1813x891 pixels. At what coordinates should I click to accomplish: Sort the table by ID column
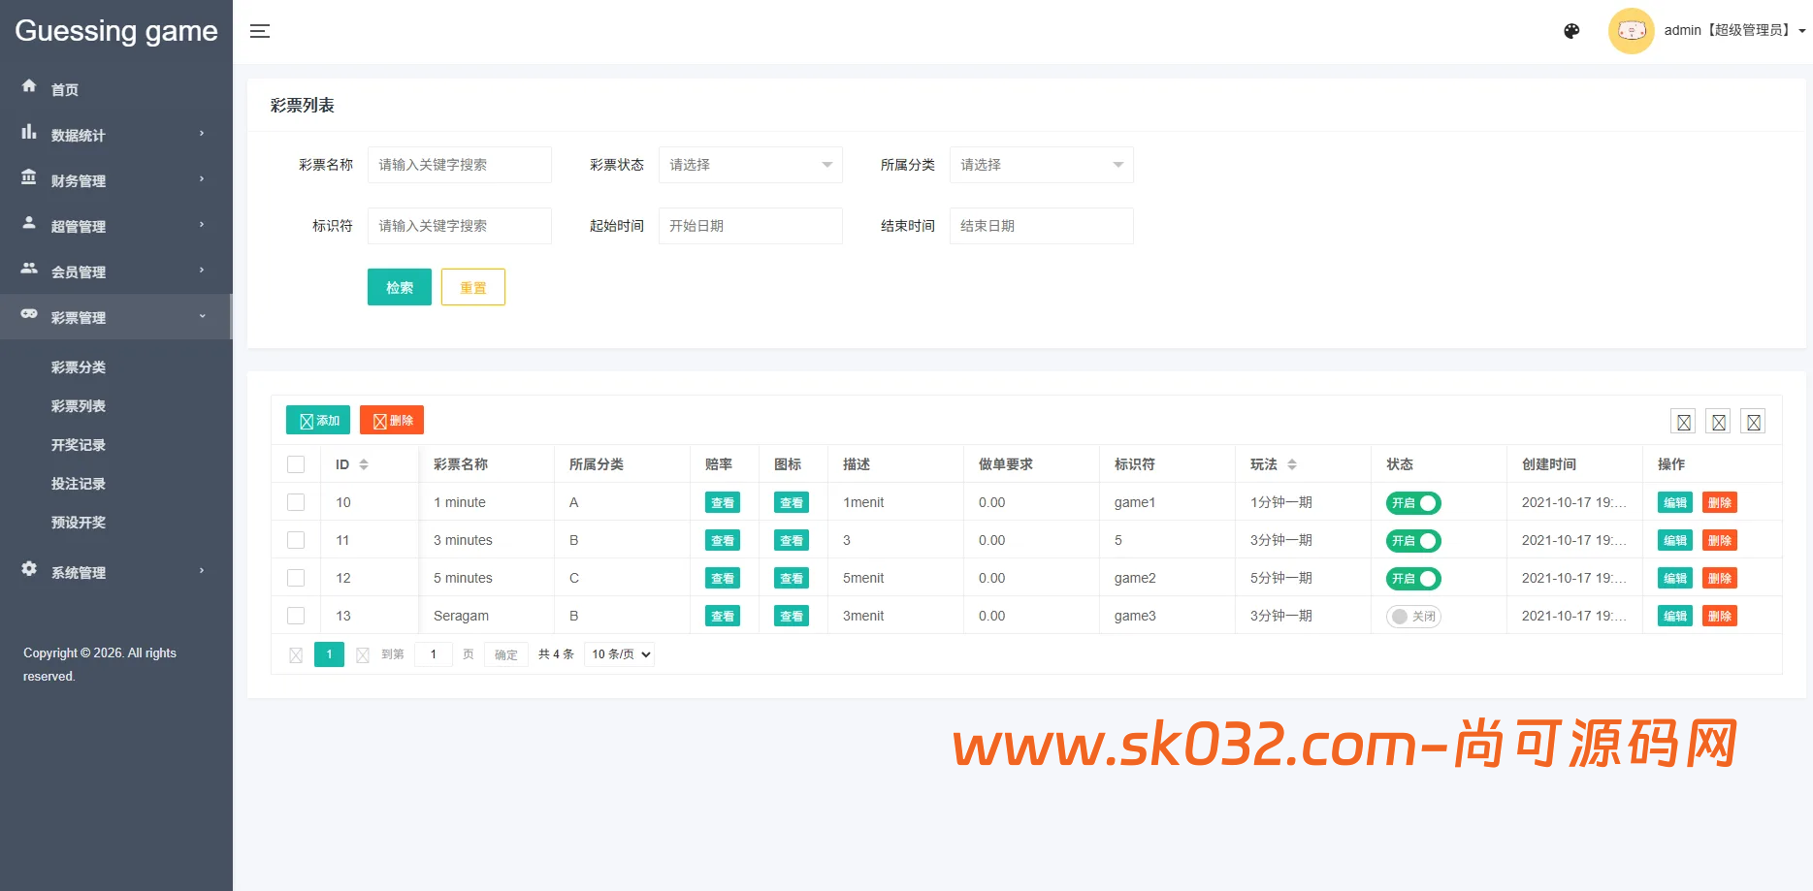point(364,464)
